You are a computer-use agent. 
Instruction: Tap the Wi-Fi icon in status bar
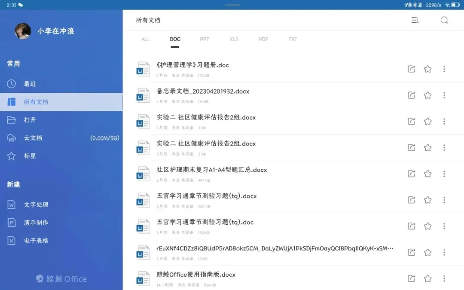pyautogui.click(x=447, y=5)
